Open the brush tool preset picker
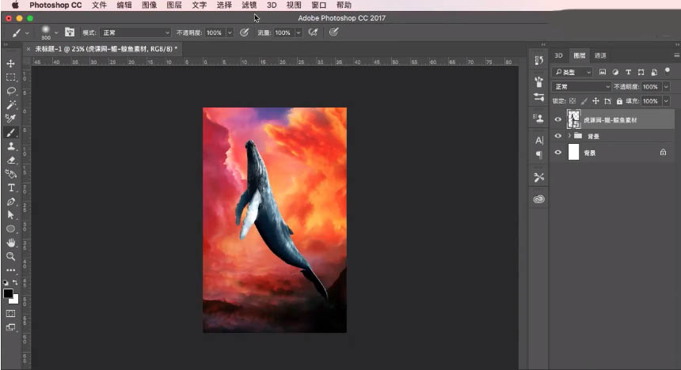The width and height of the screenshot is (681, 370). click(21, 32)
